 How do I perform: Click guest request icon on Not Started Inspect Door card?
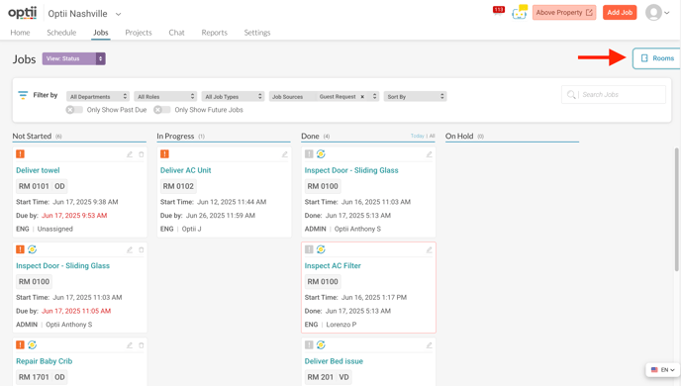[32, 249]
